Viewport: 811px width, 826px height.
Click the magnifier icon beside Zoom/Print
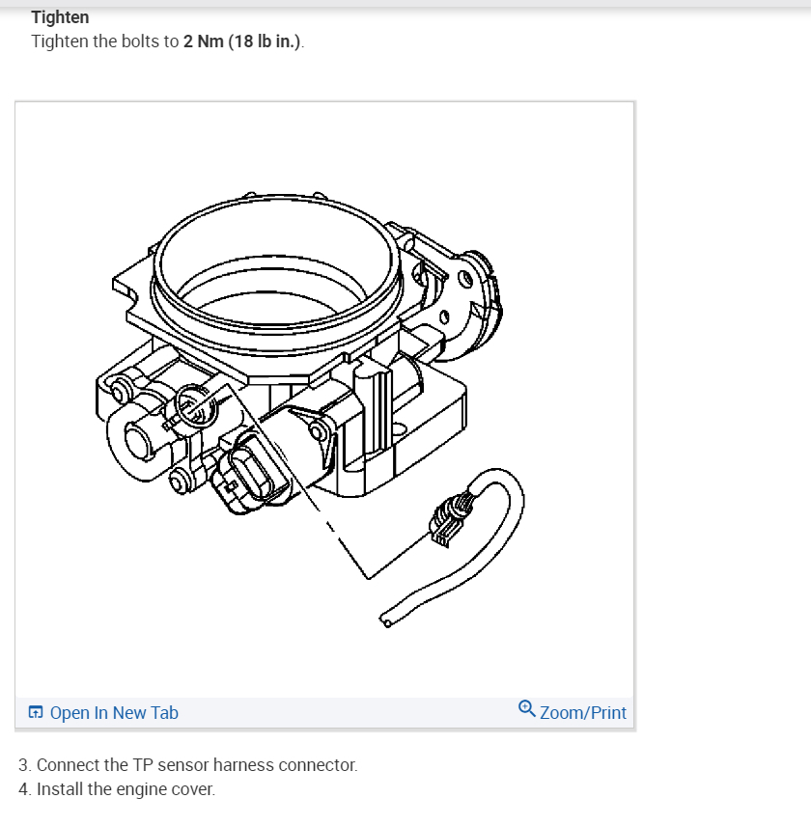(526, 708)
